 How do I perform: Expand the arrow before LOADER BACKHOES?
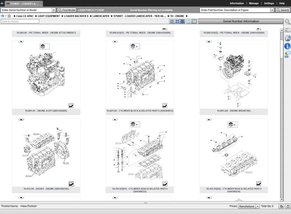click(63, 16)
